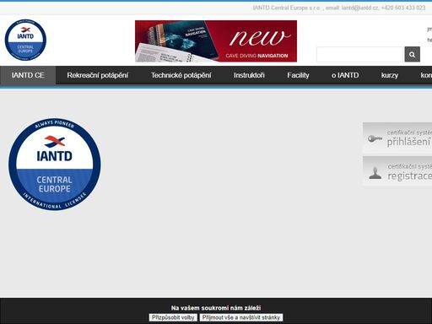Open Rekreační potápění menu item
This screenshot has width=432, height=324.
pos(98,75)
